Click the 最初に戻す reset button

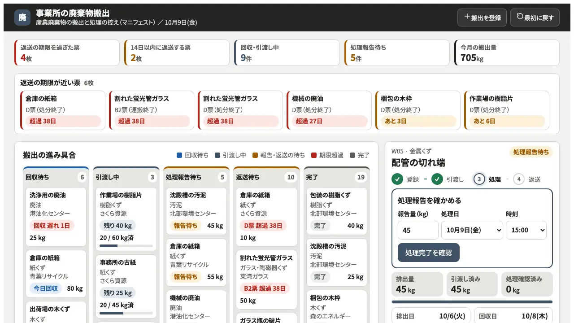pos(535,17)
